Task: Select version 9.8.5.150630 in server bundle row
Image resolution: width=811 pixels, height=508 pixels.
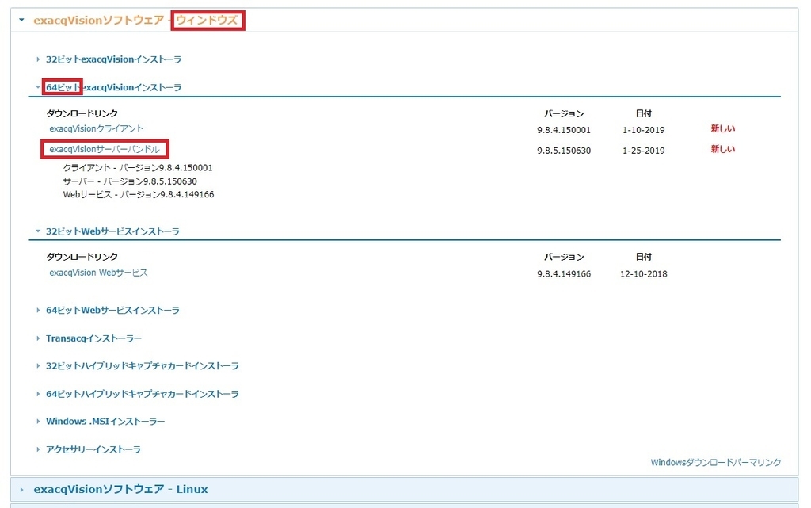Action: [564, 151]
